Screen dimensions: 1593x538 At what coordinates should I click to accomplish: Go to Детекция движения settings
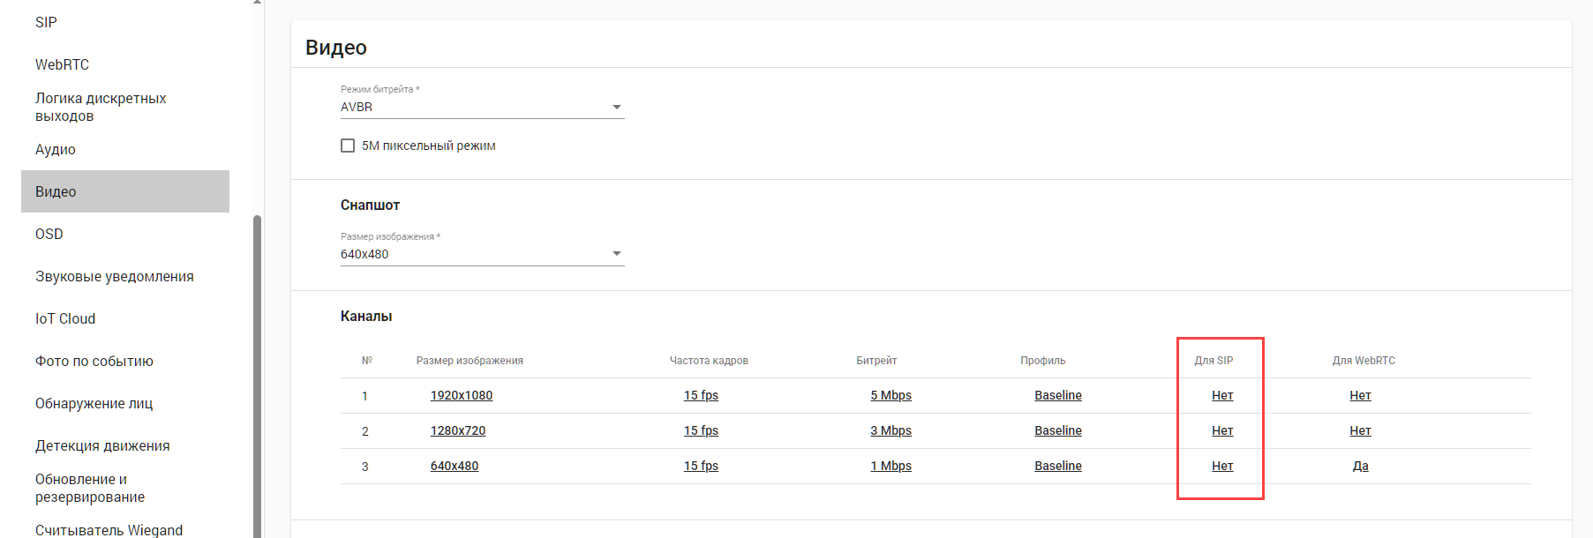pyautogui.click(x=102, y=445)
